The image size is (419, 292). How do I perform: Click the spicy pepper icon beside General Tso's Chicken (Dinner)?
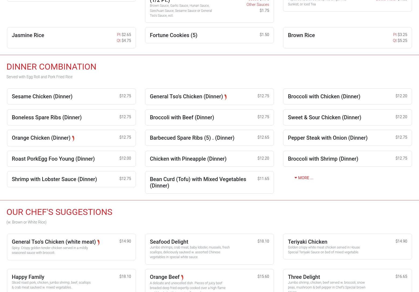click(x=225, y=97)
